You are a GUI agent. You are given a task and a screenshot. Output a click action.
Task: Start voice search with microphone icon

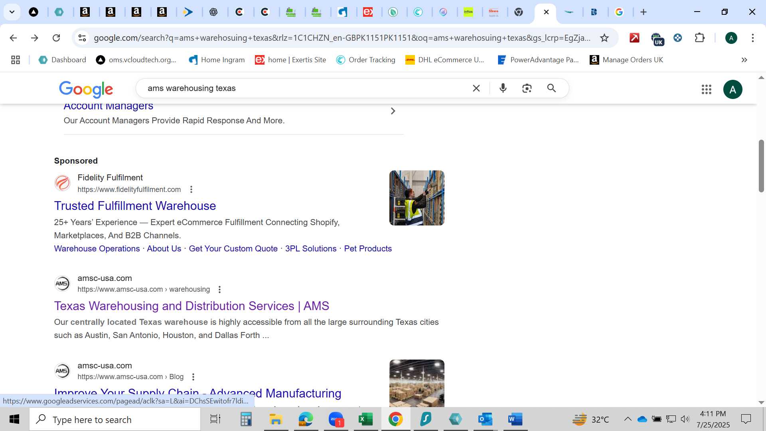[x=503, y=88]
